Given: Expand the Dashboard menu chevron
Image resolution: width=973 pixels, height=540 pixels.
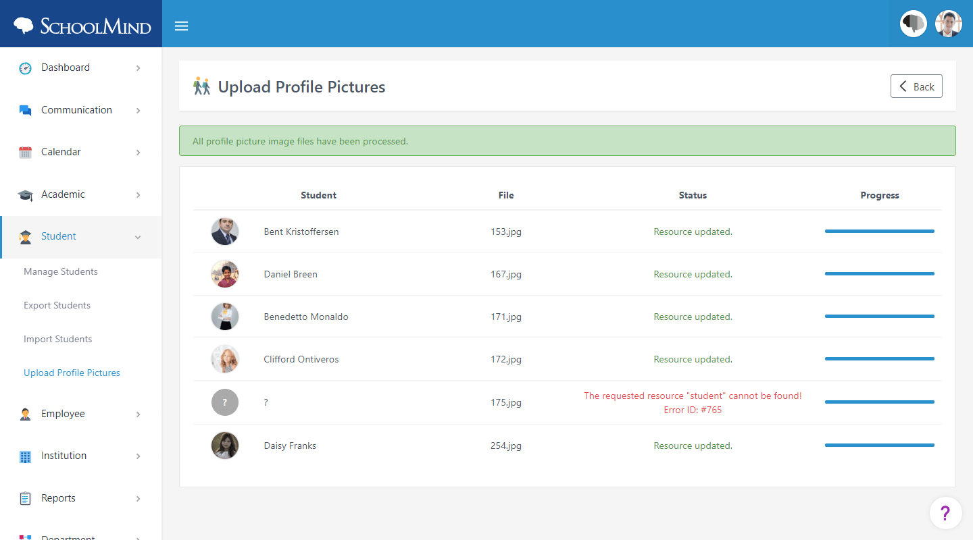Looking at the screenshot, I should click(x=138, y=68).
